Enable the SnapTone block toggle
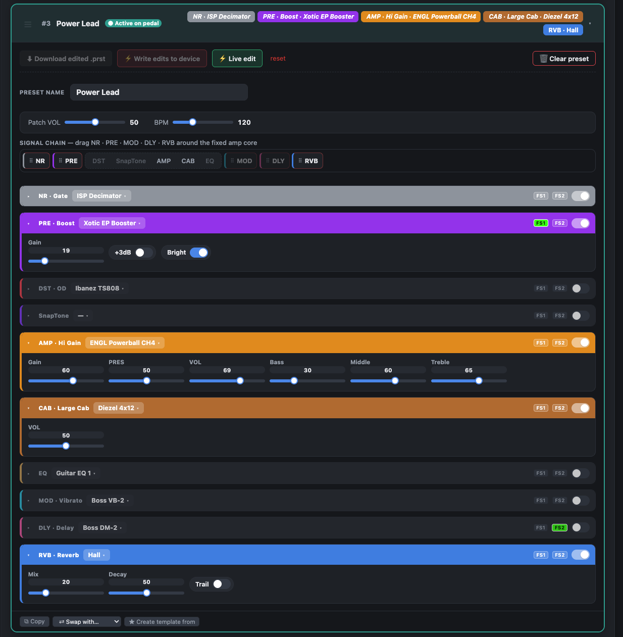This screenshot has height=637, width=623. click(581, 316)
